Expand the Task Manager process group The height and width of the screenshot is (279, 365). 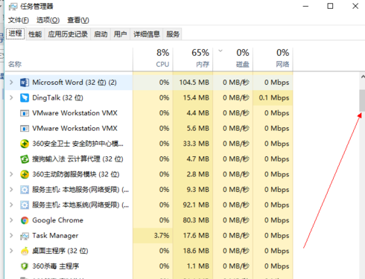pos(11,236)
